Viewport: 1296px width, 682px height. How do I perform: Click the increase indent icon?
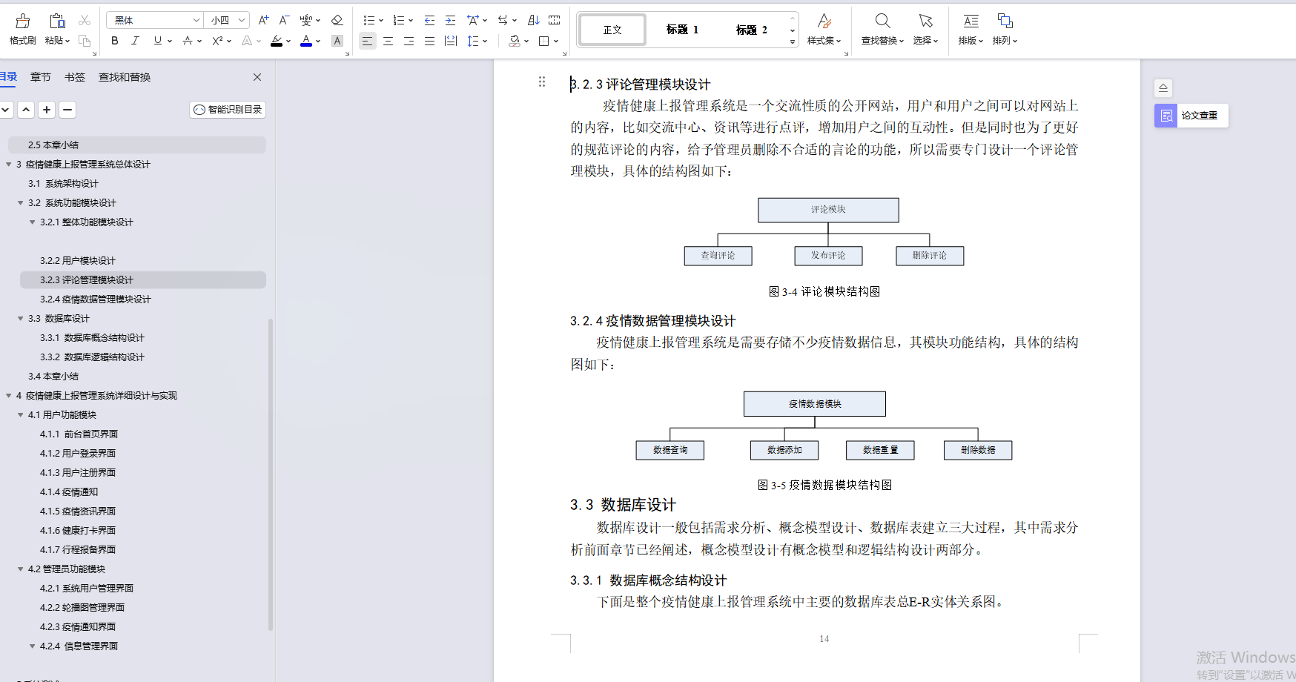point(450,21)
